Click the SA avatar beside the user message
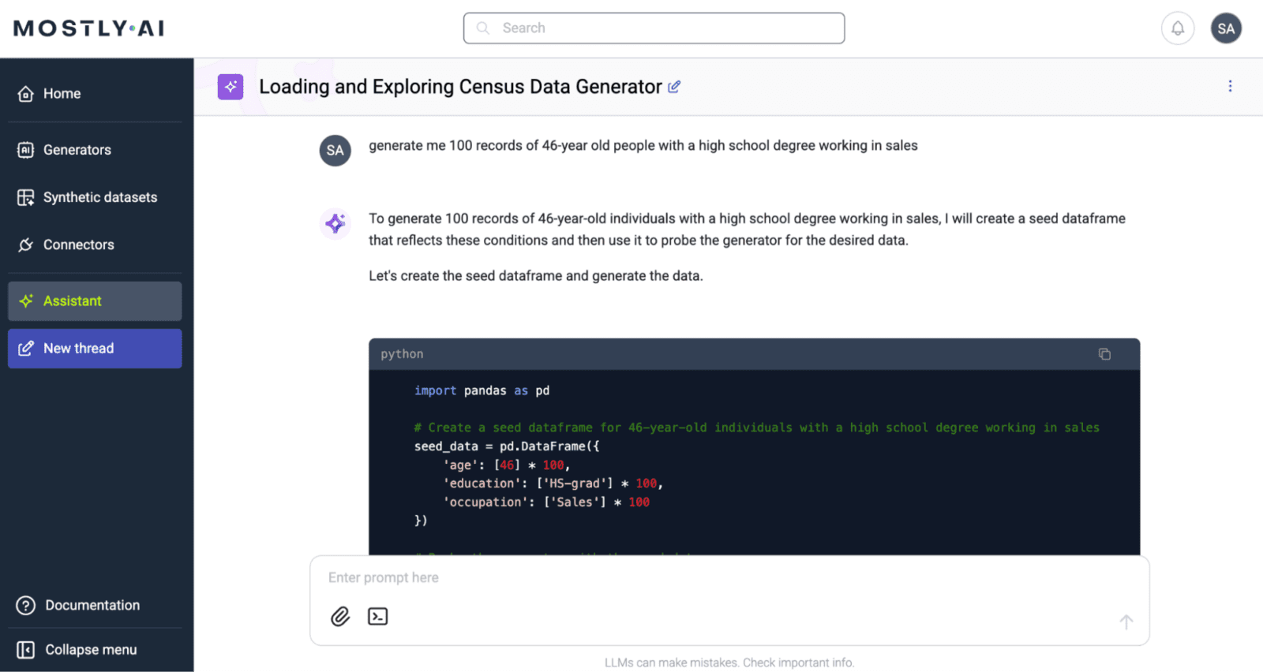This screenshot has width=1263, height=672. coord(335,151)
